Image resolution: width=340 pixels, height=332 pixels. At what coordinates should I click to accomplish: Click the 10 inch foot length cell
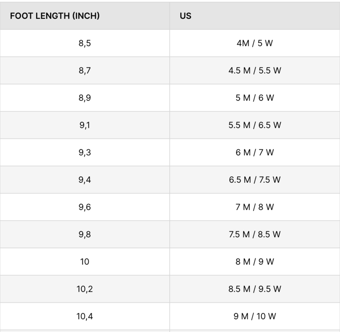[x=85, y=261]
